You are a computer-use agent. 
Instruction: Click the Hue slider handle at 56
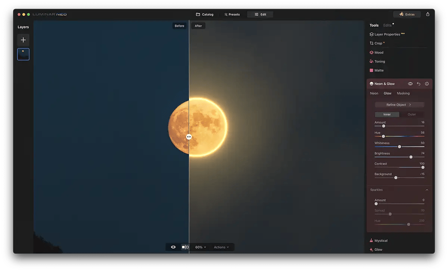point(383,136)
